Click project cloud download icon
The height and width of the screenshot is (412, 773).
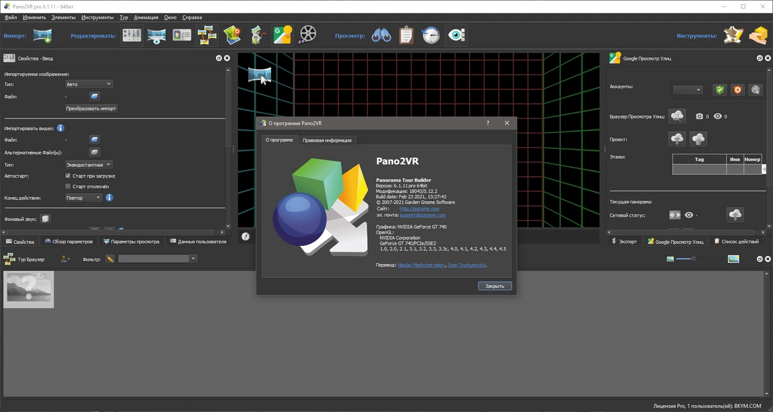698,138
